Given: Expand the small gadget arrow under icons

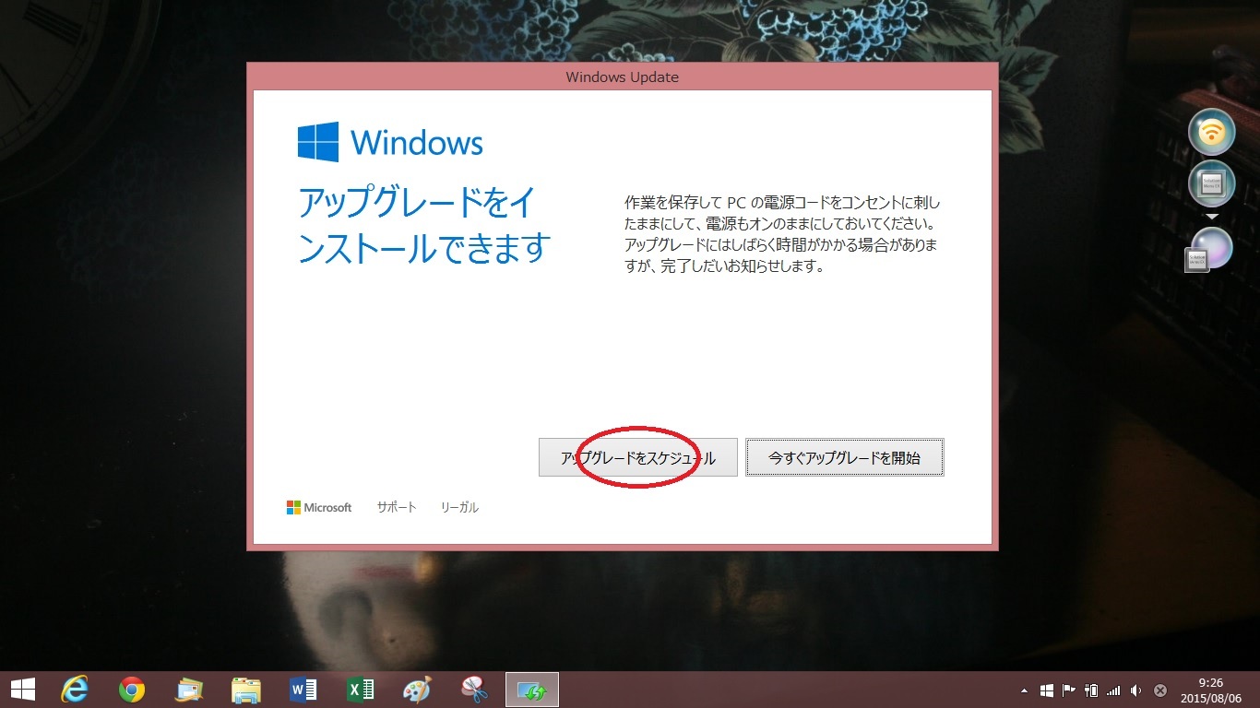Looking at the screenshot, I should 1212,216.
